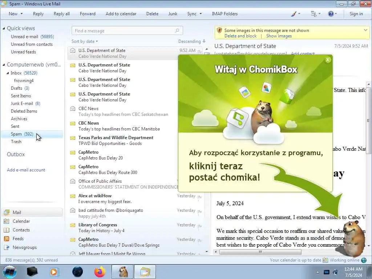
Task: Toggle Descending sort order
Action: tap(192, 41)
